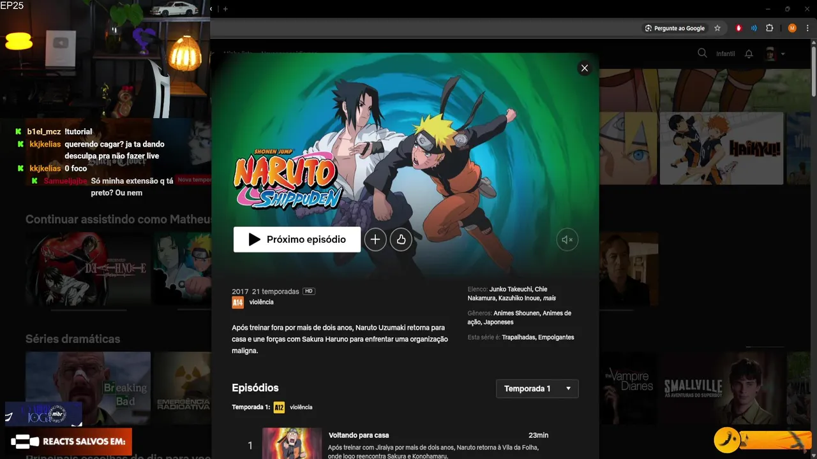Open the Chrome three-dot menu
This screenshot has width=817, height=459.
pos(807,28)
